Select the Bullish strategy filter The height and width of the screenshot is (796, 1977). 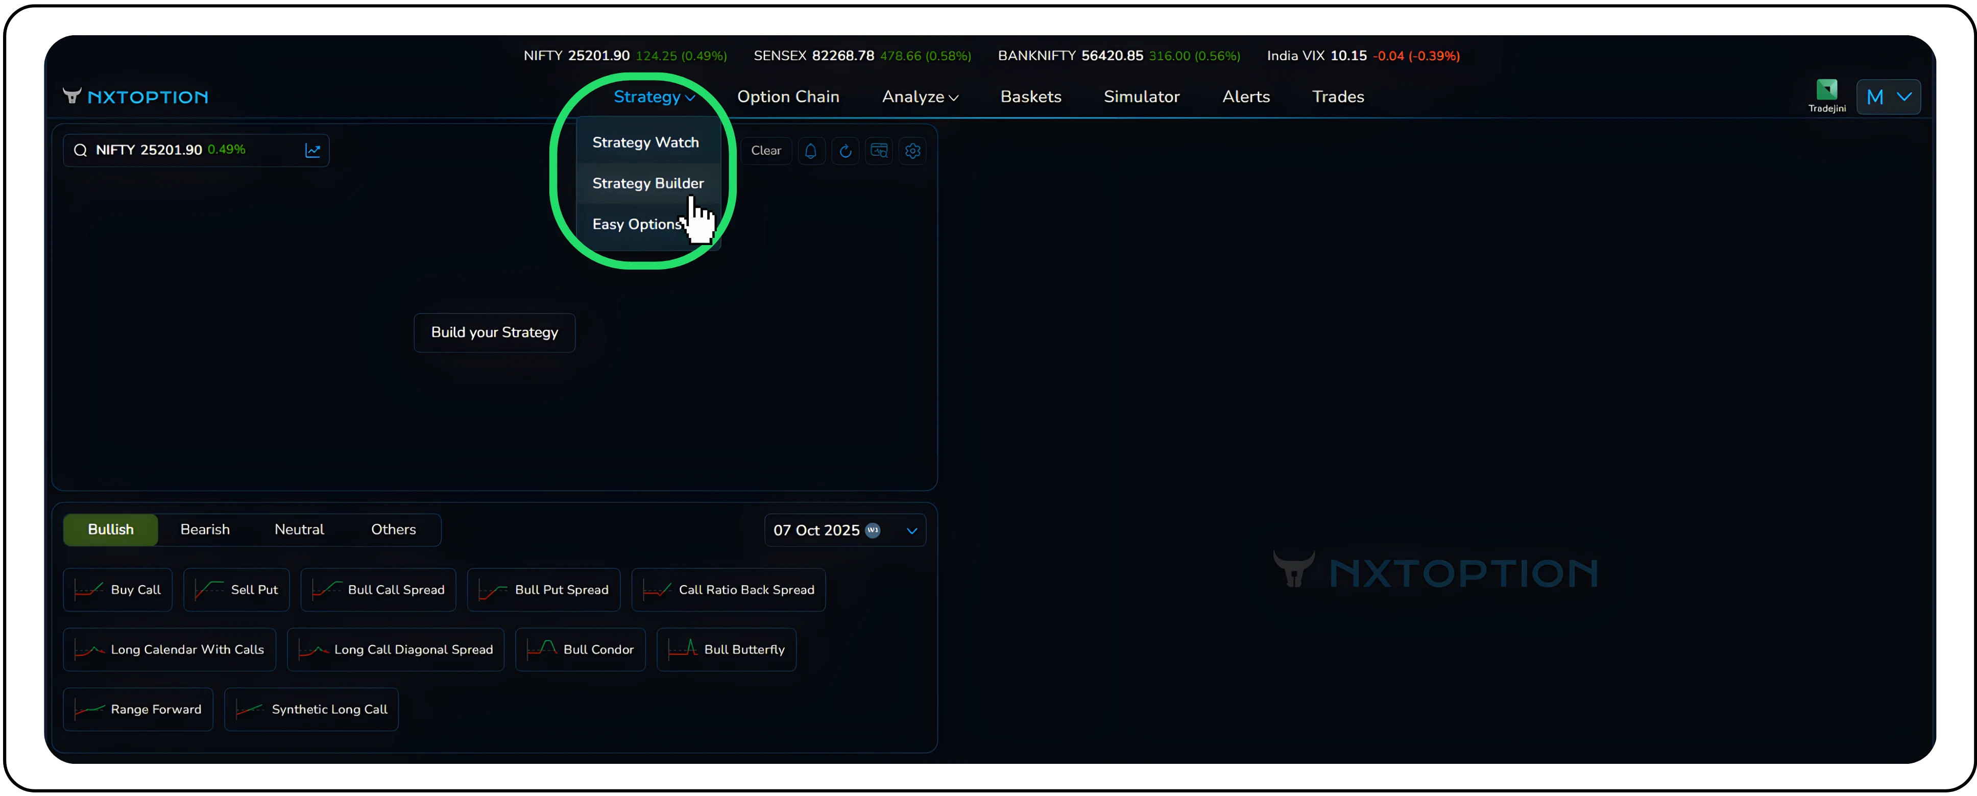pos(110,529)
